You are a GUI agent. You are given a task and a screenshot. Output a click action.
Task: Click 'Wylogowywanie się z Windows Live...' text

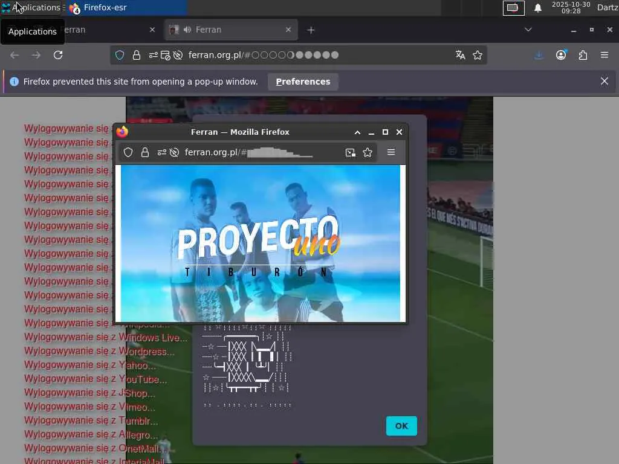click(106, 337)
